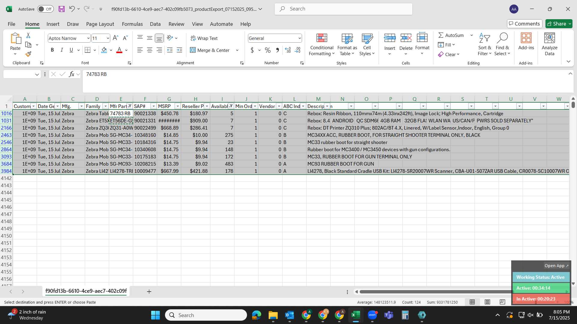Image resolution: width=577 pixels, height=324 pixels.
Task: Toggle Underline formatting
Action: coord(71,50)
